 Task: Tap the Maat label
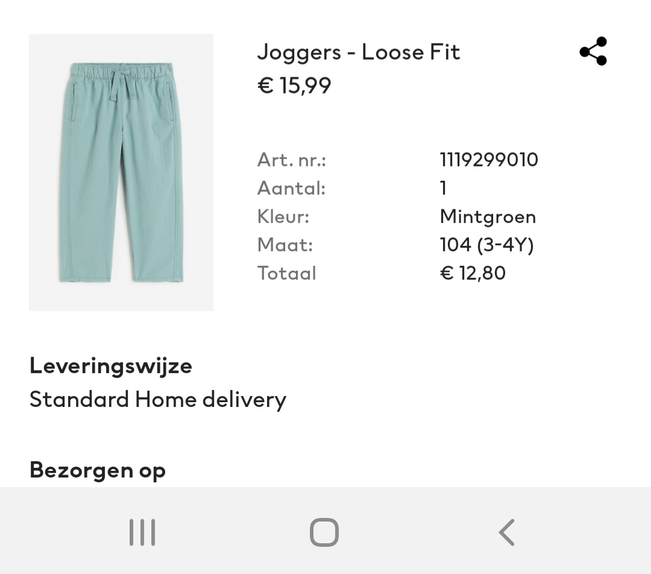285,245
